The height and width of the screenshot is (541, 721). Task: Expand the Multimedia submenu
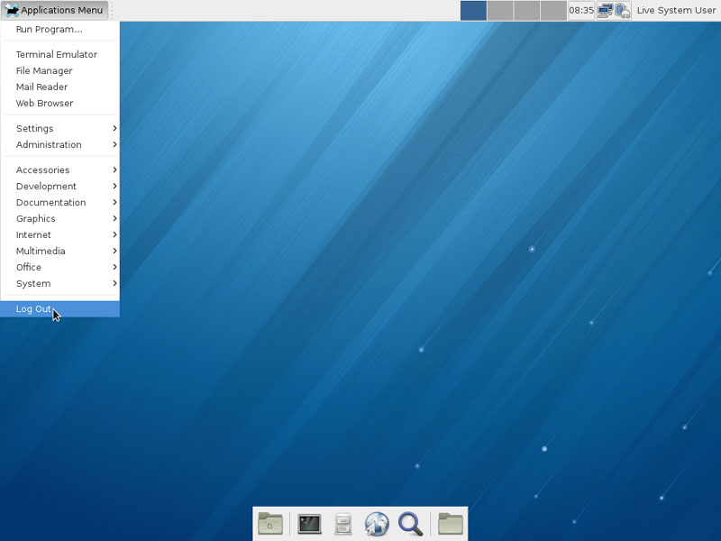(x=60, y=252)
